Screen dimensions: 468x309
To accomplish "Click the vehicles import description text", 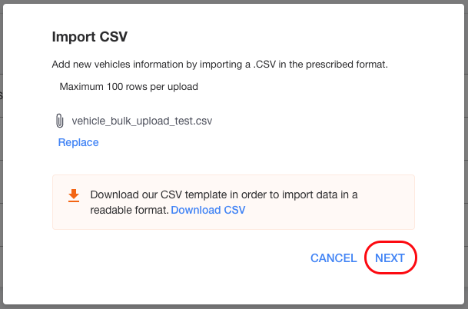I will (x=220, y=65).
